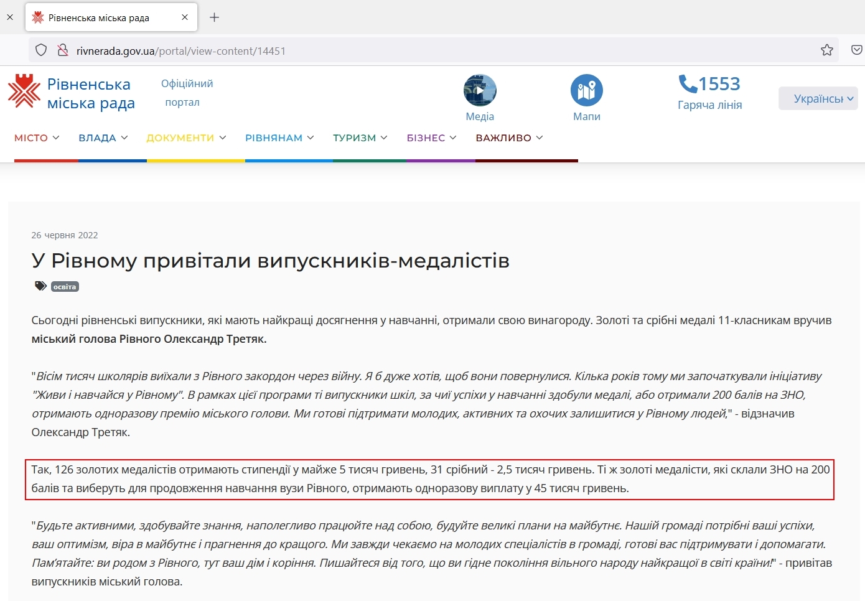
Task: Click the tags icon beside освіта
Action: [x=40, y=286]
